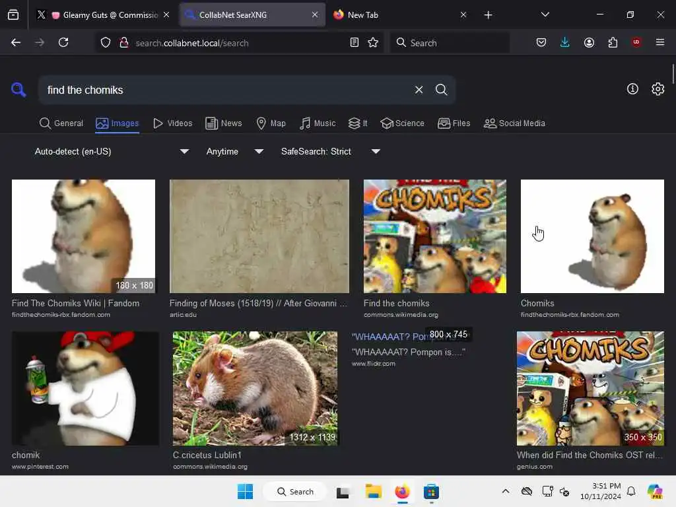Click the address bar URL field
The width and height of the screenshot is (676, 507).
239,42
